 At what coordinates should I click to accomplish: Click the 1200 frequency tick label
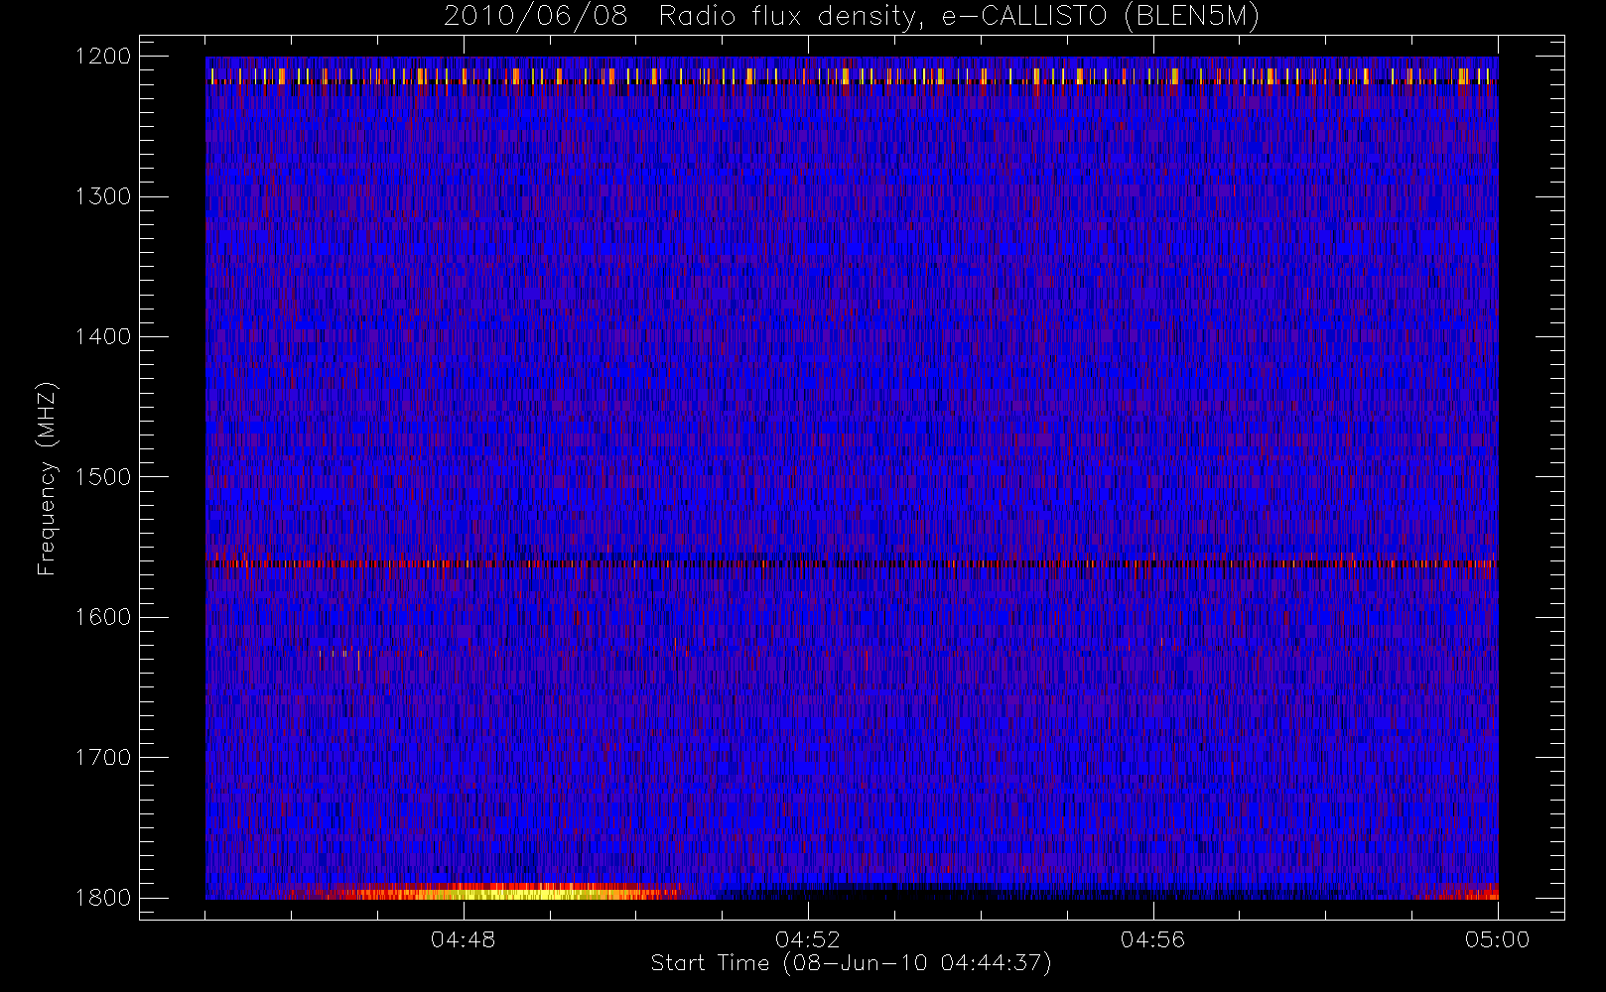click(103, 57)
